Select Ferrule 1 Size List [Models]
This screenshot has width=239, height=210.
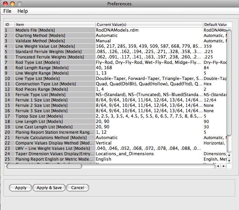coord(55,100)
